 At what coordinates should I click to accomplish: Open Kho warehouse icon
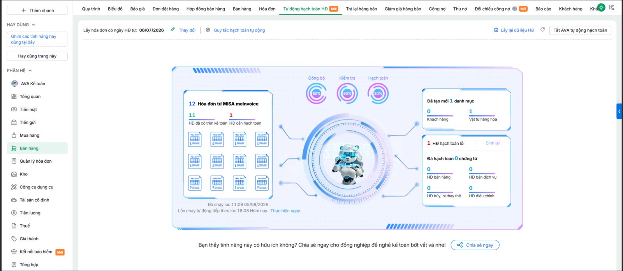point(14,174)
